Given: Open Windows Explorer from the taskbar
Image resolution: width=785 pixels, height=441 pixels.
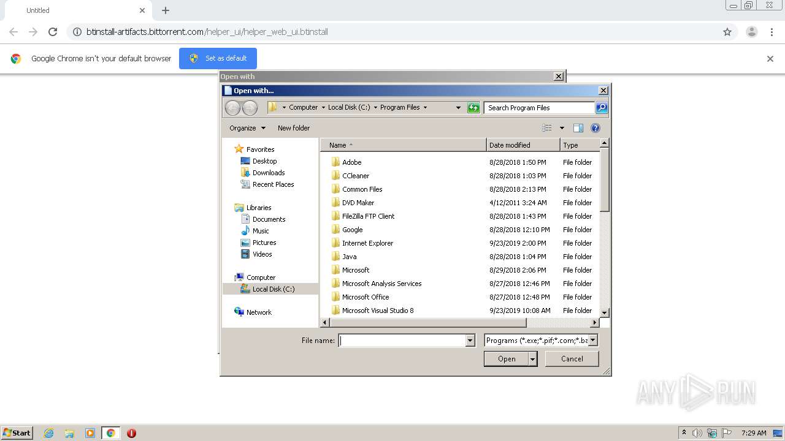Looking at the screenshot, I should coord(69,433).
